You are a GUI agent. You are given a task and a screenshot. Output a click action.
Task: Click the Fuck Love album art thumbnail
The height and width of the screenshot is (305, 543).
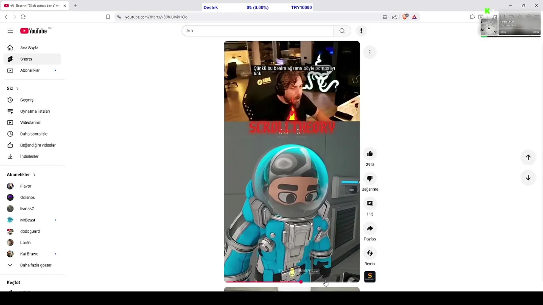[489, 26]
